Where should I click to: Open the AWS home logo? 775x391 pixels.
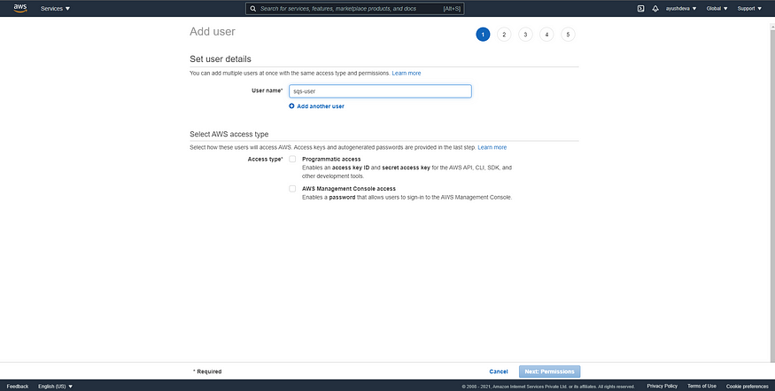coord(20,8)
